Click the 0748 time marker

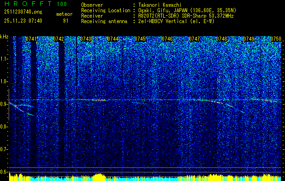point(222,39)
